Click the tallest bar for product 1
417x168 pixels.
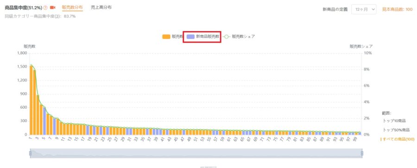tap(31, 100)
